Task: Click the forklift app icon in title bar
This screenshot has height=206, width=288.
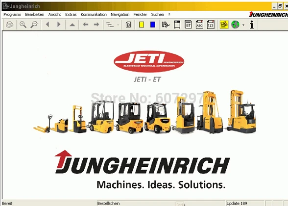Action: coord(6,6)
